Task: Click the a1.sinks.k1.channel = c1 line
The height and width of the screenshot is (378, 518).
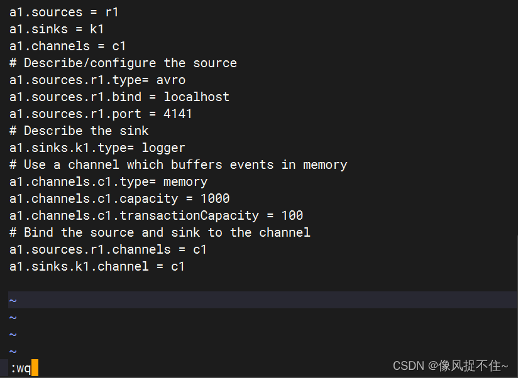Action: [97, 266]
